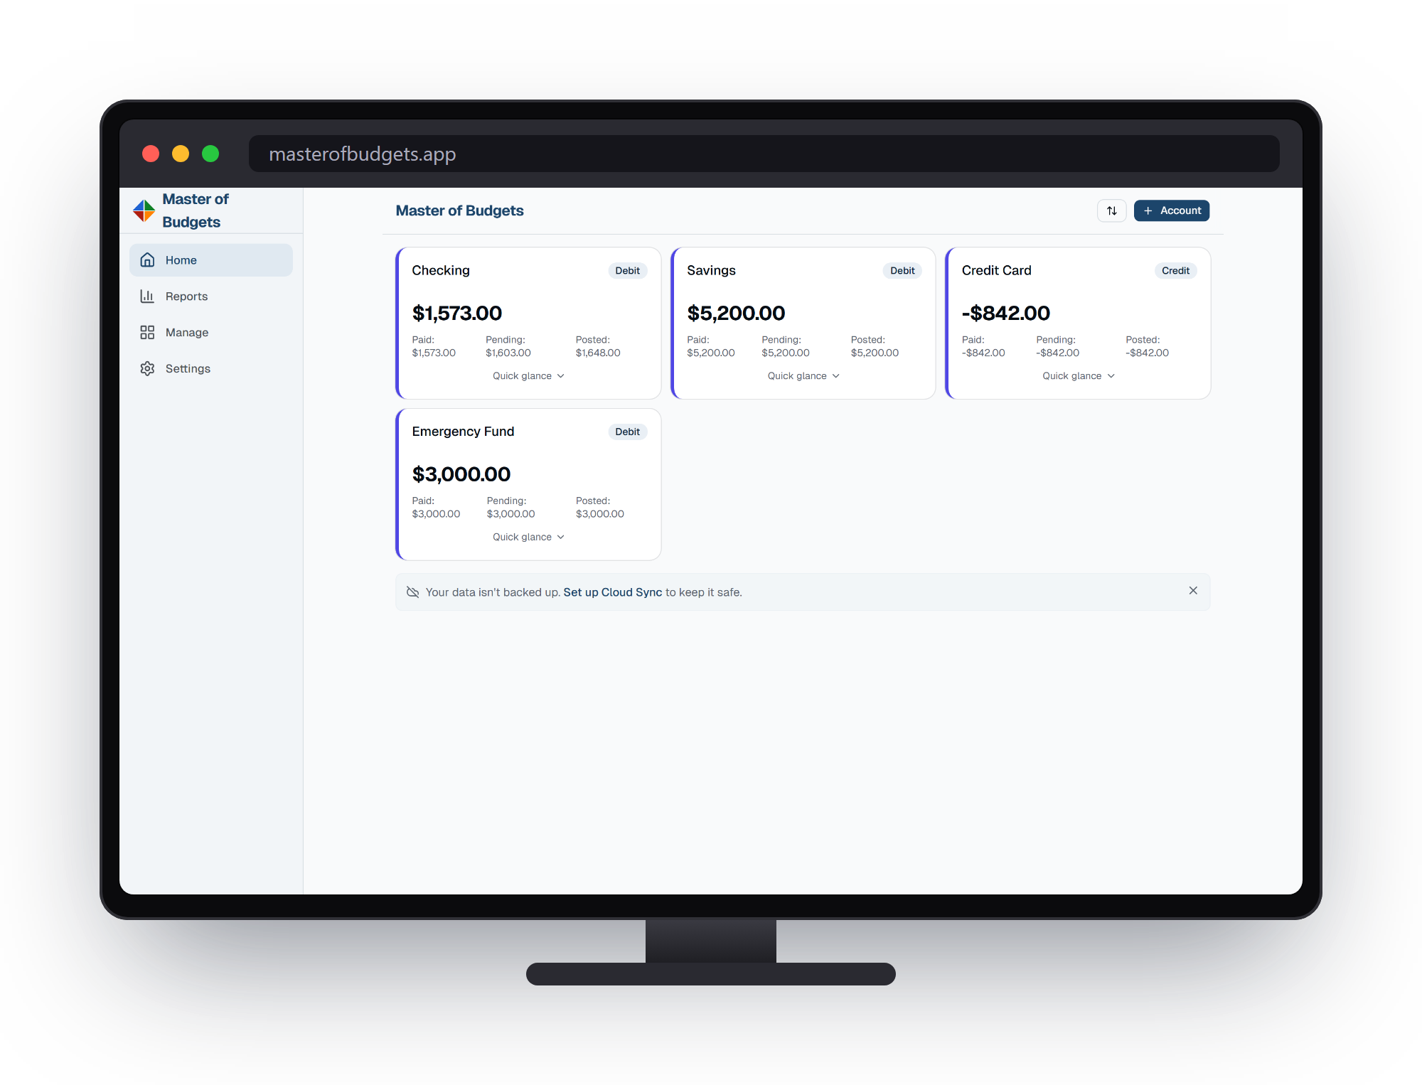Select the -$842.00 Credit Card balance
This screenshot has height=1085, width=1422.
(1005, 313)
